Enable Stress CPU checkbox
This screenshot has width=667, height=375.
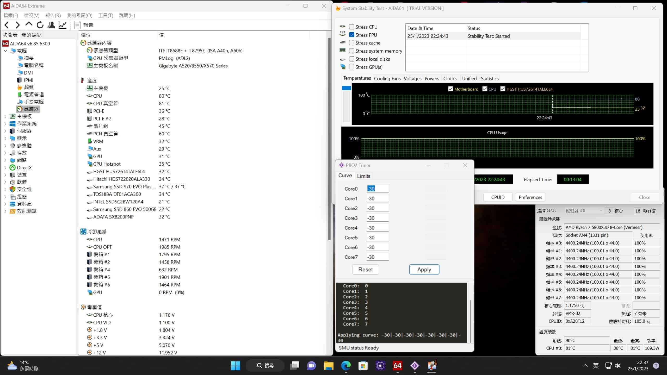click(x=352, y=27)
